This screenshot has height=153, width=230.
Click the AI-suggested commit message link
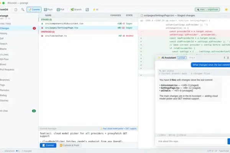pyautogui.click(x=118, y=129)
